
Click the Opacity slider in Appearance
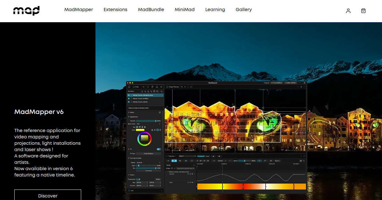click(x=146, y=121)
